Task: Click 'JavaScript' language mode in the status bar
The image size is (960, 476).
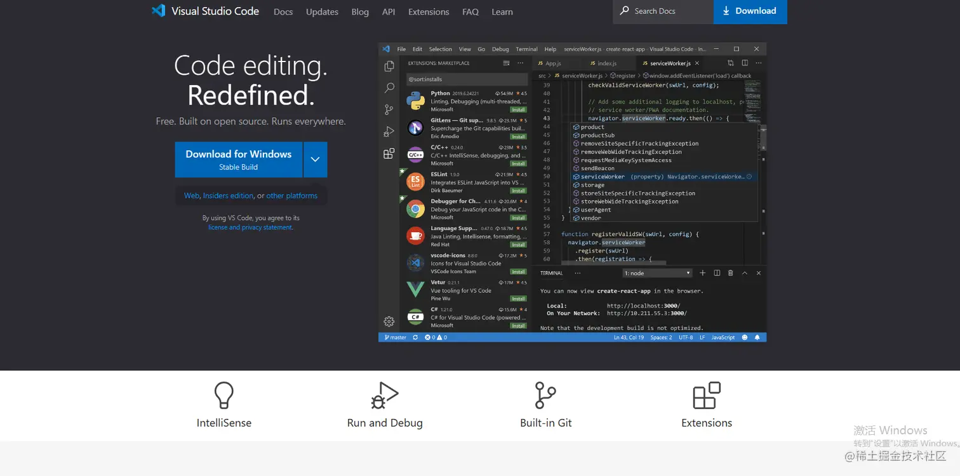Action: click(723, 337)
